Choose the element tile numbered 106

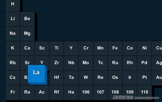pyautogui.click(x=86, y=93)
